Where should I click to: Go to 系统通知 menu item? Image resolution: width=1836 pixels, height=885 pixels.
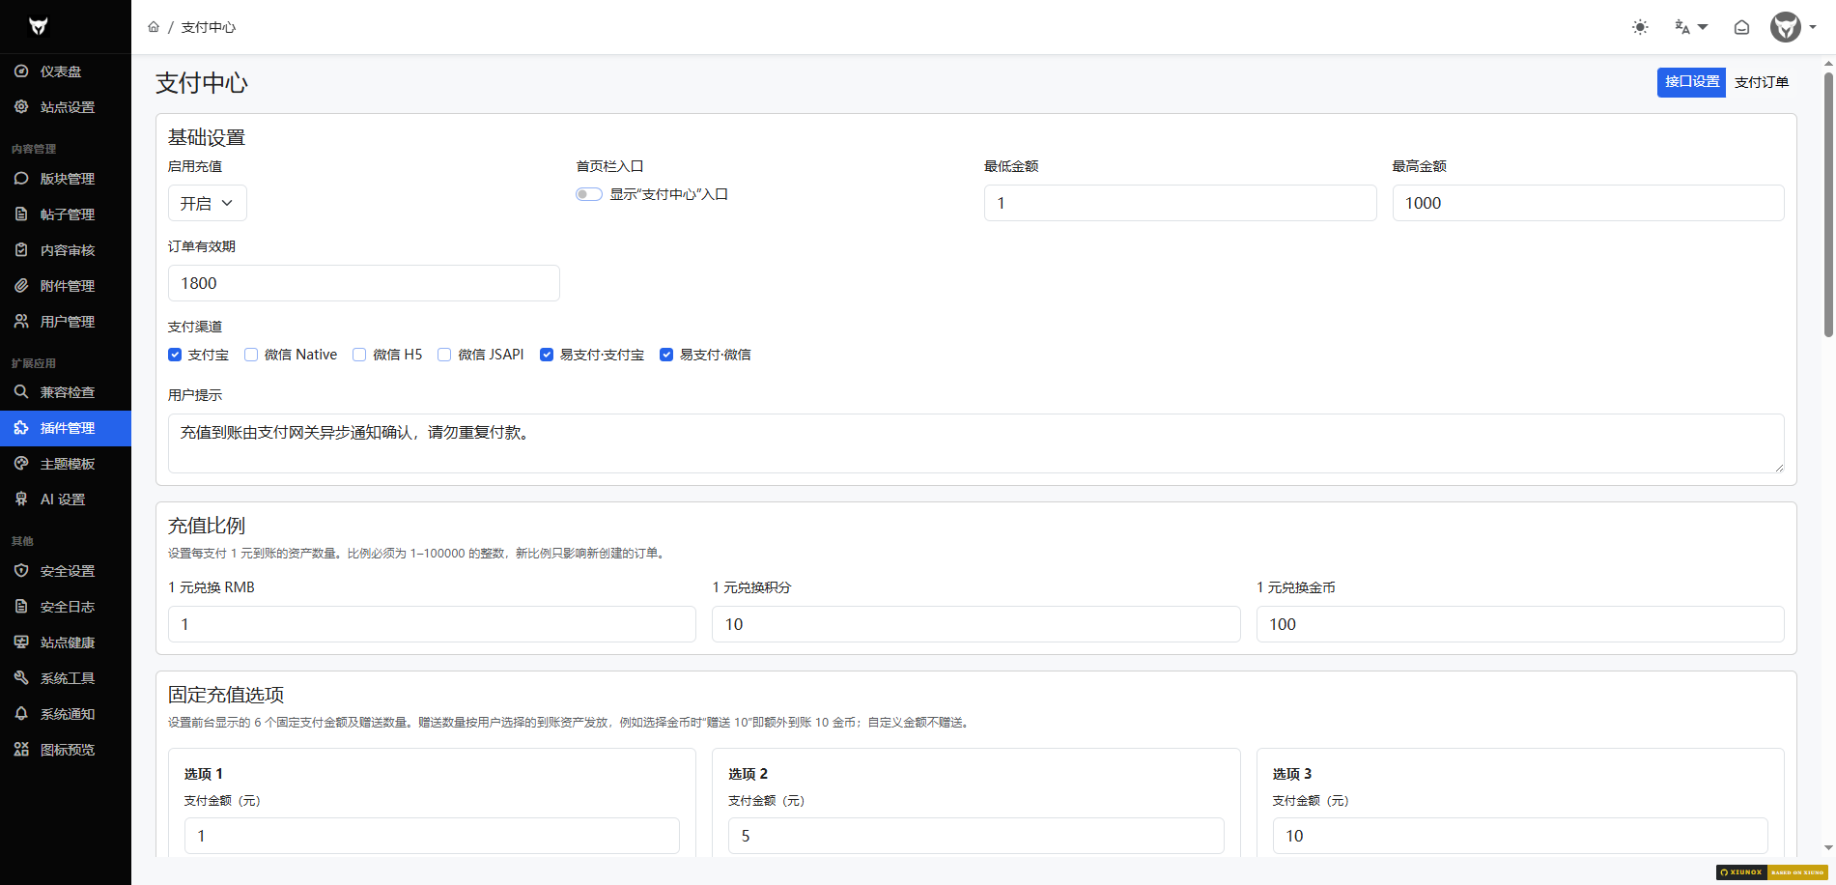[x=66, y=714]
